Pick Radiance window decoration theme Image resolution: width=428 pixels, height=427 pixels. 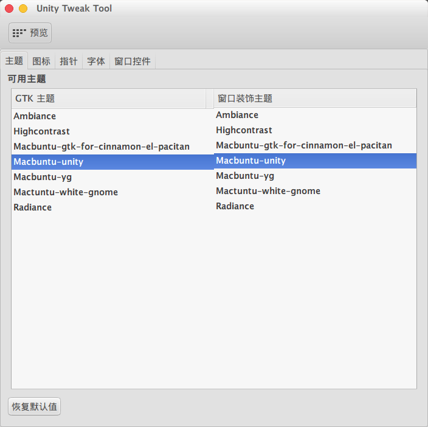(x=315, y=206)
